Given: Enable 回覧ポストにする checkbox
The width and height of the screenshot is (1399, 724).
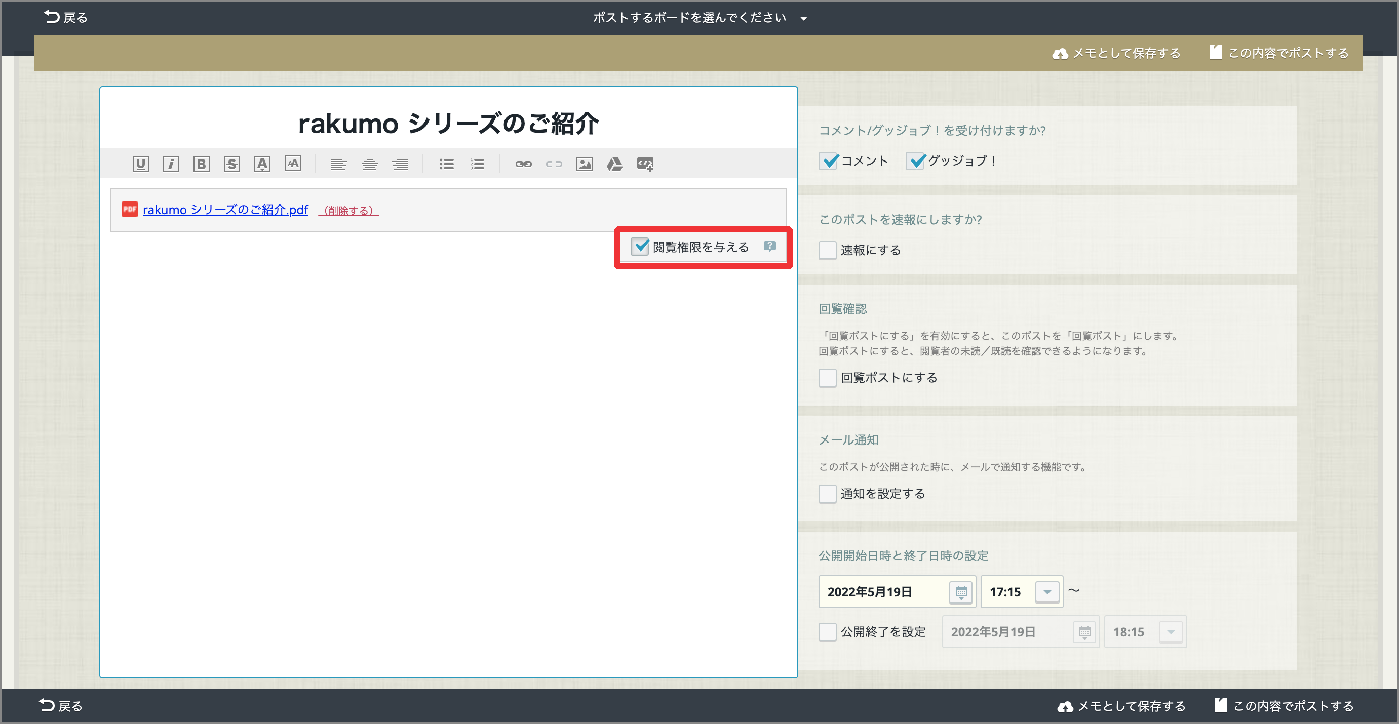Looking at the screenshot, I should 828,378.
